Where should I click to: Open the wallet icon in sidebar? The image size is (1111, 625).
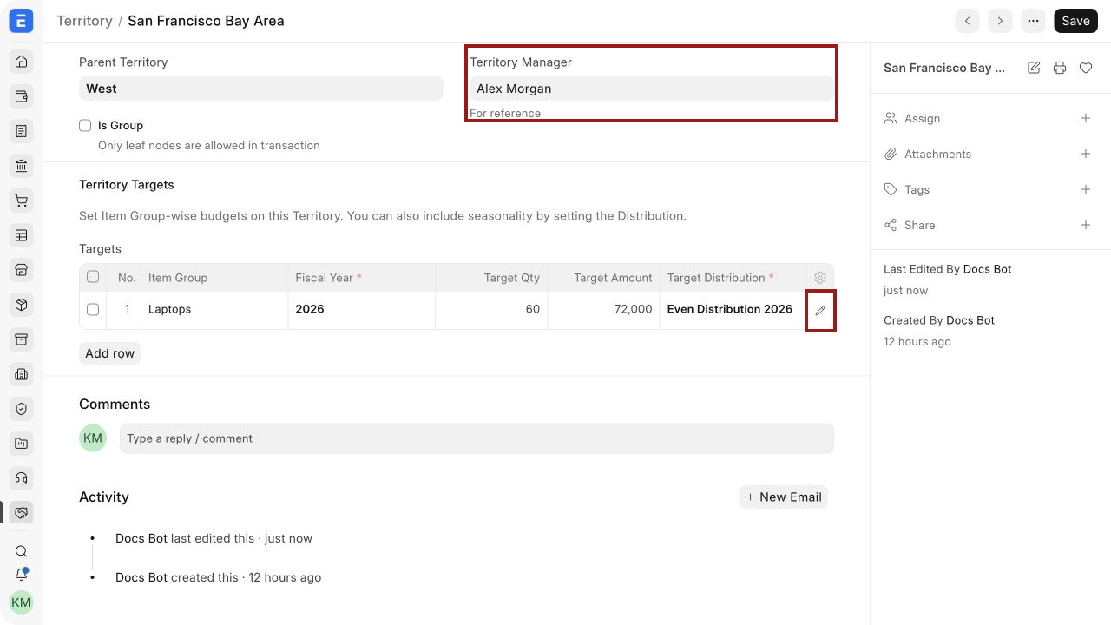click(22, 96)
